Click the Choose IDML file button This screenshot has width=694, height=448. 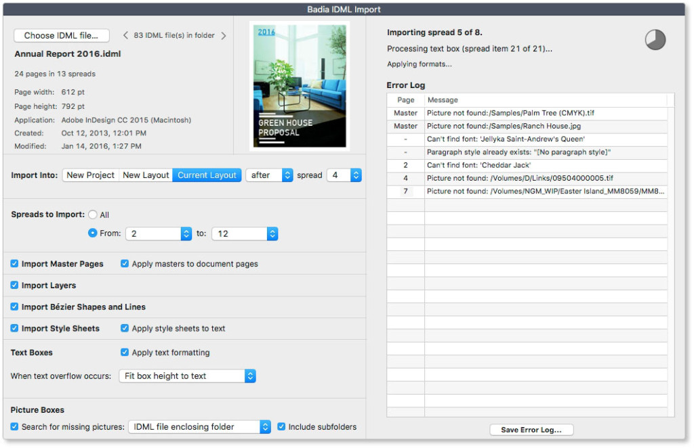61,35
